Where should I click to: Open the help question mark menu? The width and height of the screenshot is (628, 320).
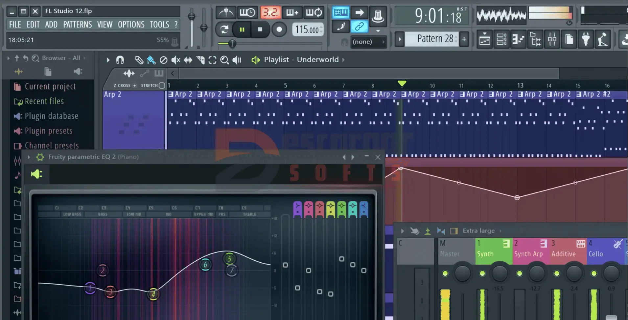[x=176, y=25]
